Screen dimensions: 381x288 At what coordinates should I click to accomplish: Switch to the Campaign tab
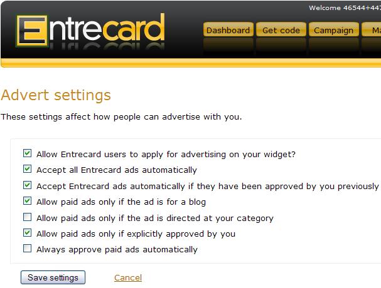pos(333,30)
